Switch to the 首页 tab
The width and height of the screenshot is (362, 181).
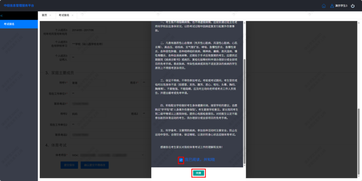44,15
